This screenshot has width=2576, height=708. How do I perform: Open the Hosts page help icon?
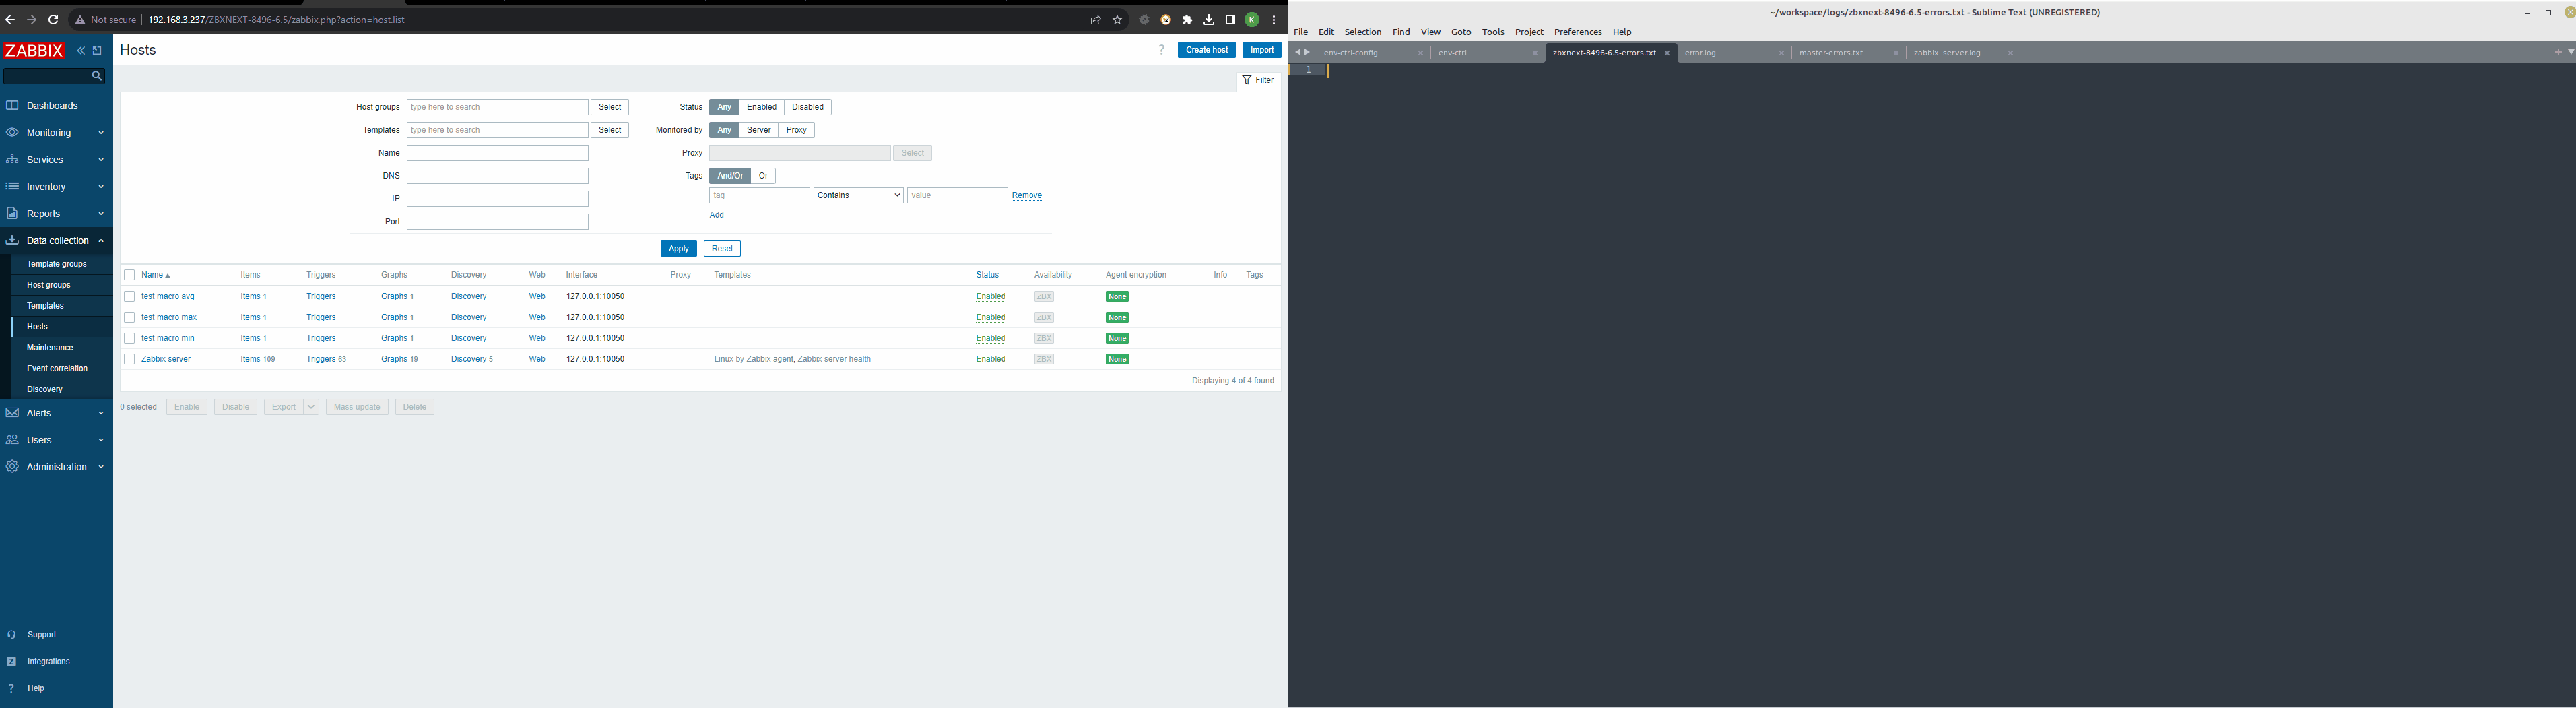pyautogui.click(x=1161, y=50)
